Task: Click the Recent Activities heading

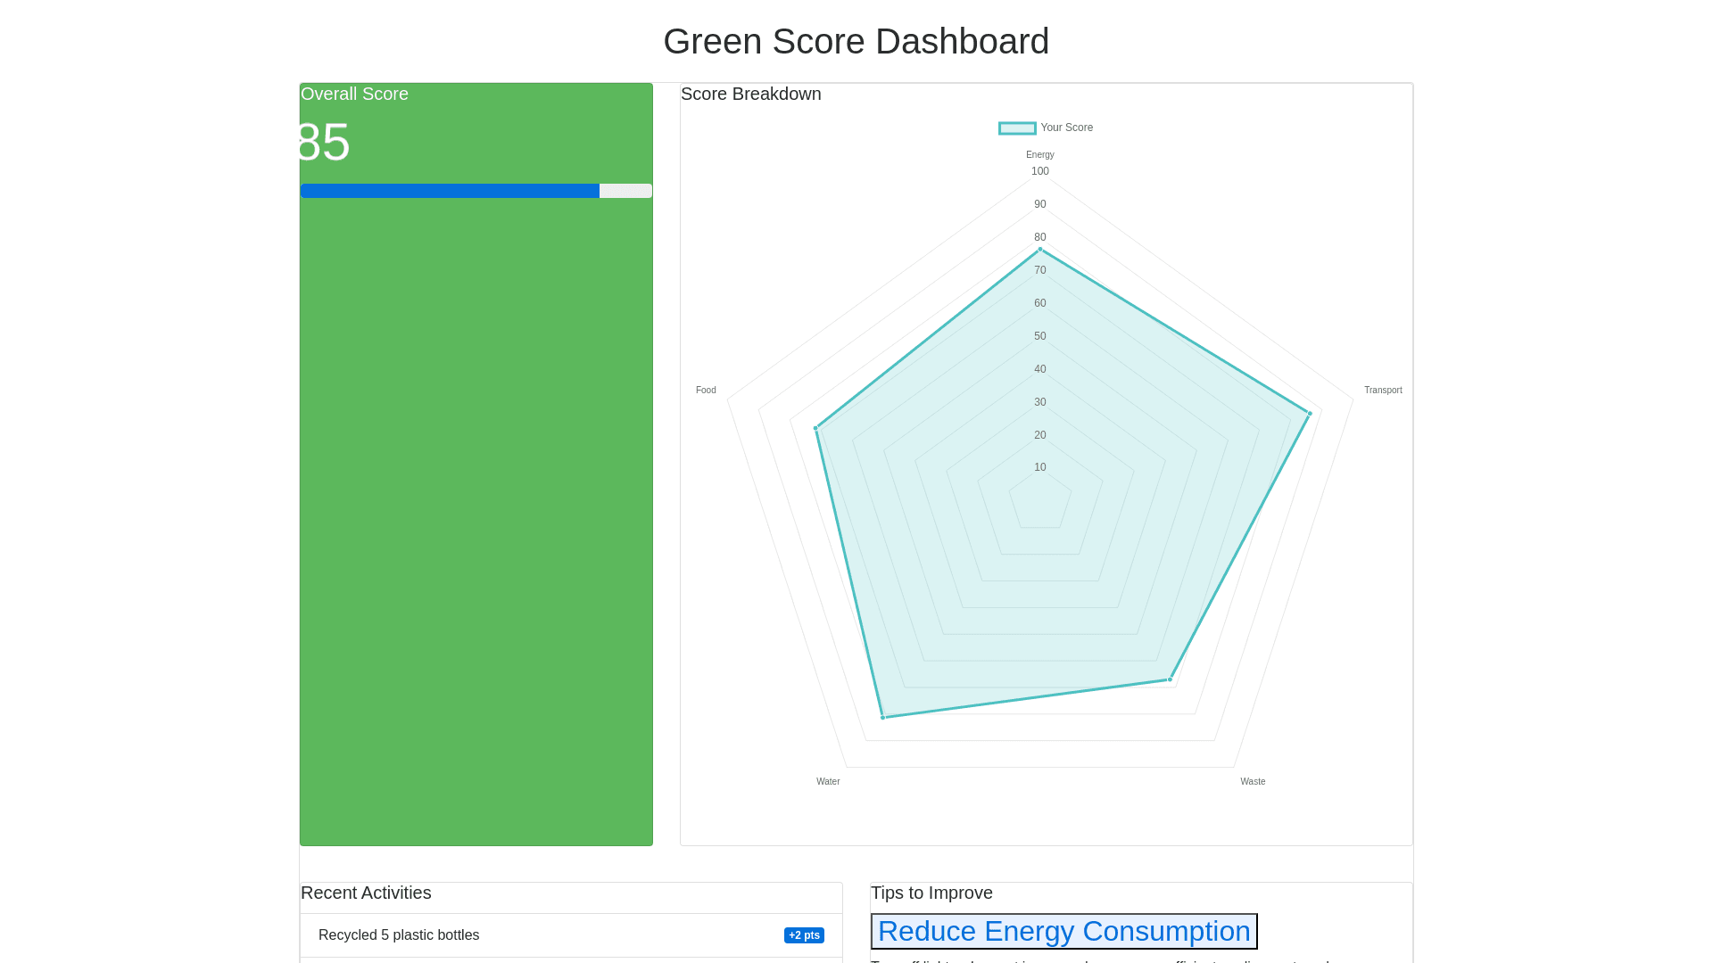Action: tap(366, 893)
